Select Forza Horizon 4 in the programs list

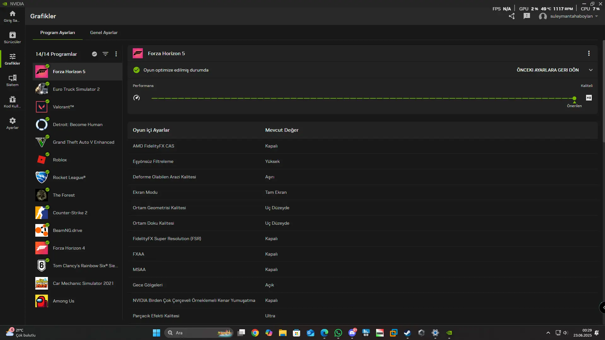click(78, 248)
